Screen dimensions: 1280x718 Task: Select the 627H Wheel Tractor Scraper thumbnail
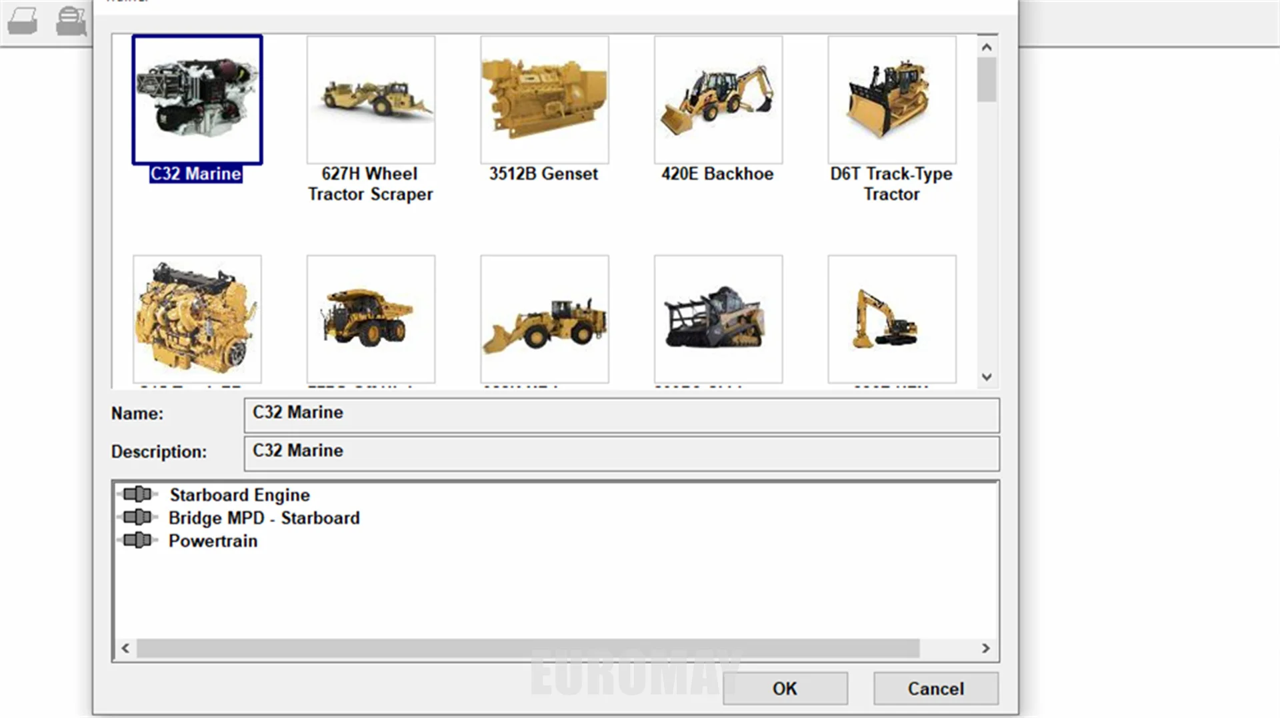(x=371, y=100)
